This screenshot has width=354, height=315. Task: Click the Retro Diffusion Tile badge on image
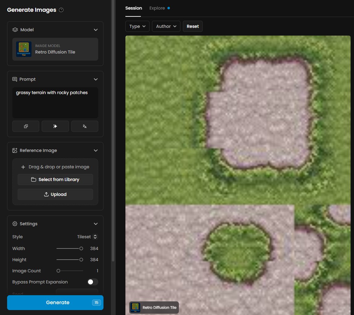point(154,308)
